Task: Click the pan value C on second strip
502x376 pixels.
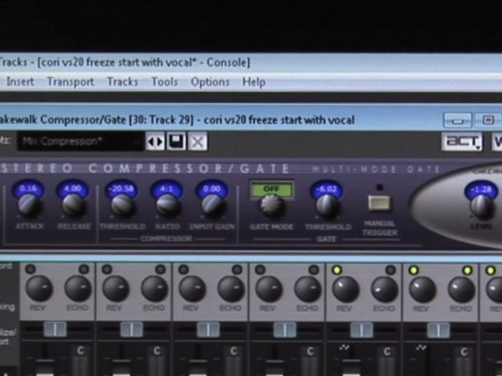Action: click(x=157, y=351)
